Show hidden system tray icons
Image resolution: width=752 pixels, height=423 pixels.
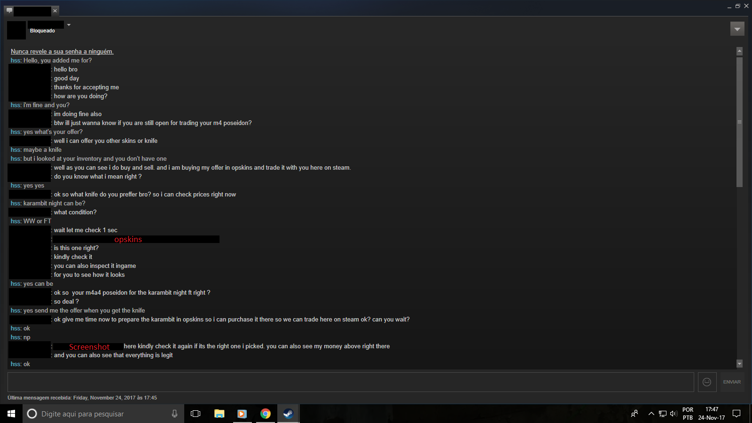(651, 414)
